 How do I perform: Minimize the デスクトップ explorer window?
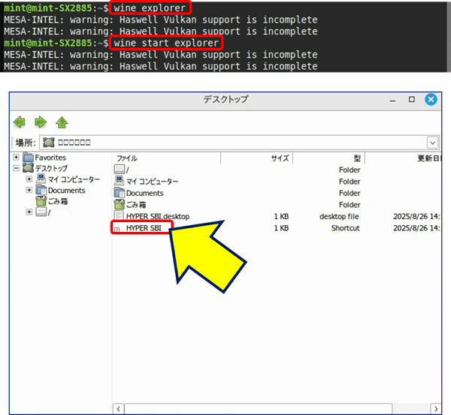pyautogui.click(x=392, y=100)
